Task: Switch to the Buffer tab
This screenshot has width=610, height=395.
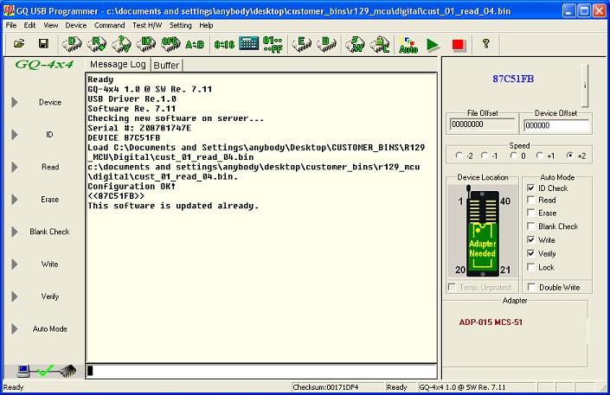Action: (x=166, y=65)
